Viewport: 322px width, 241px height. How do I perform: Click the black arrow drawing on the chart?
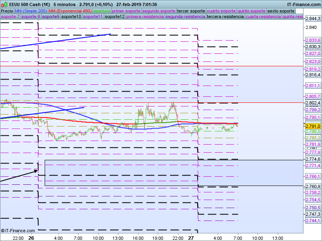coord(18,176)
